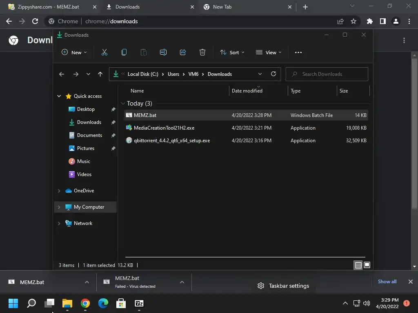Select Music in the navigation pane

pos(83,161)
